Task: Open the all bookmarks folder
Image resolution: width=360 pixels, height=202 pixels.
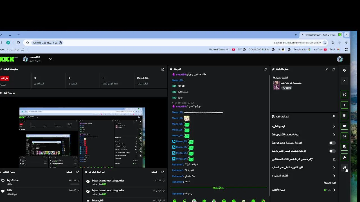Action: [12, 49]
